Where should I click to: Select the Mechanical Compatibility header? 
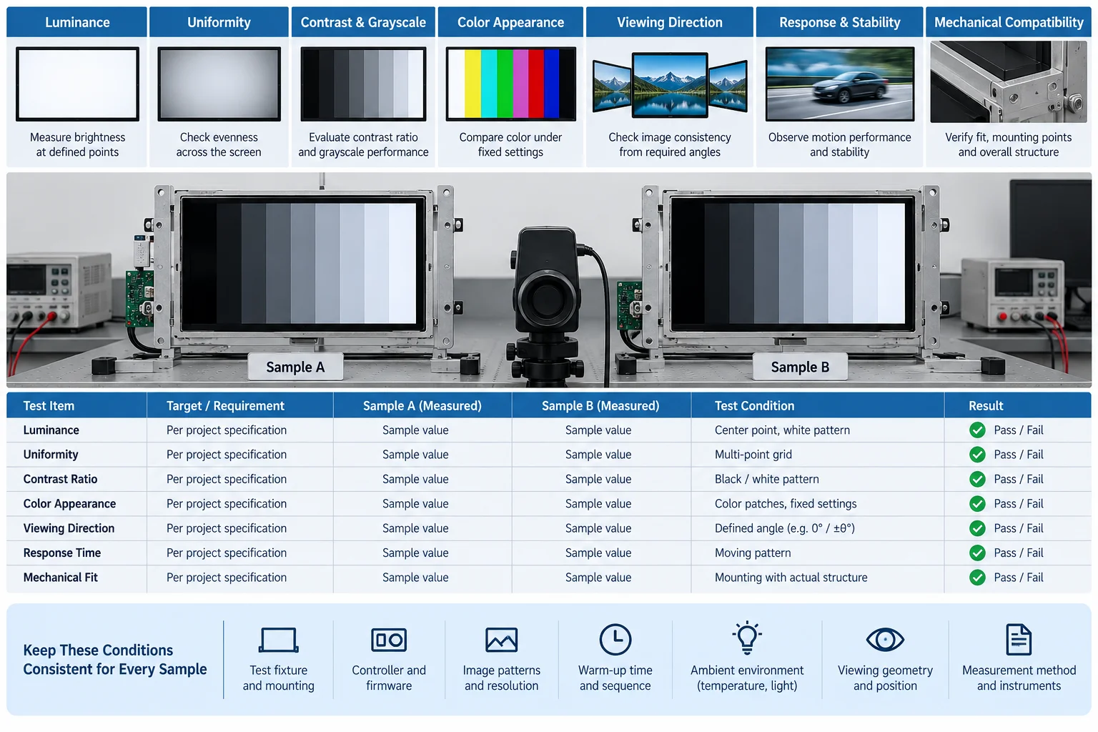point(1009,22)
